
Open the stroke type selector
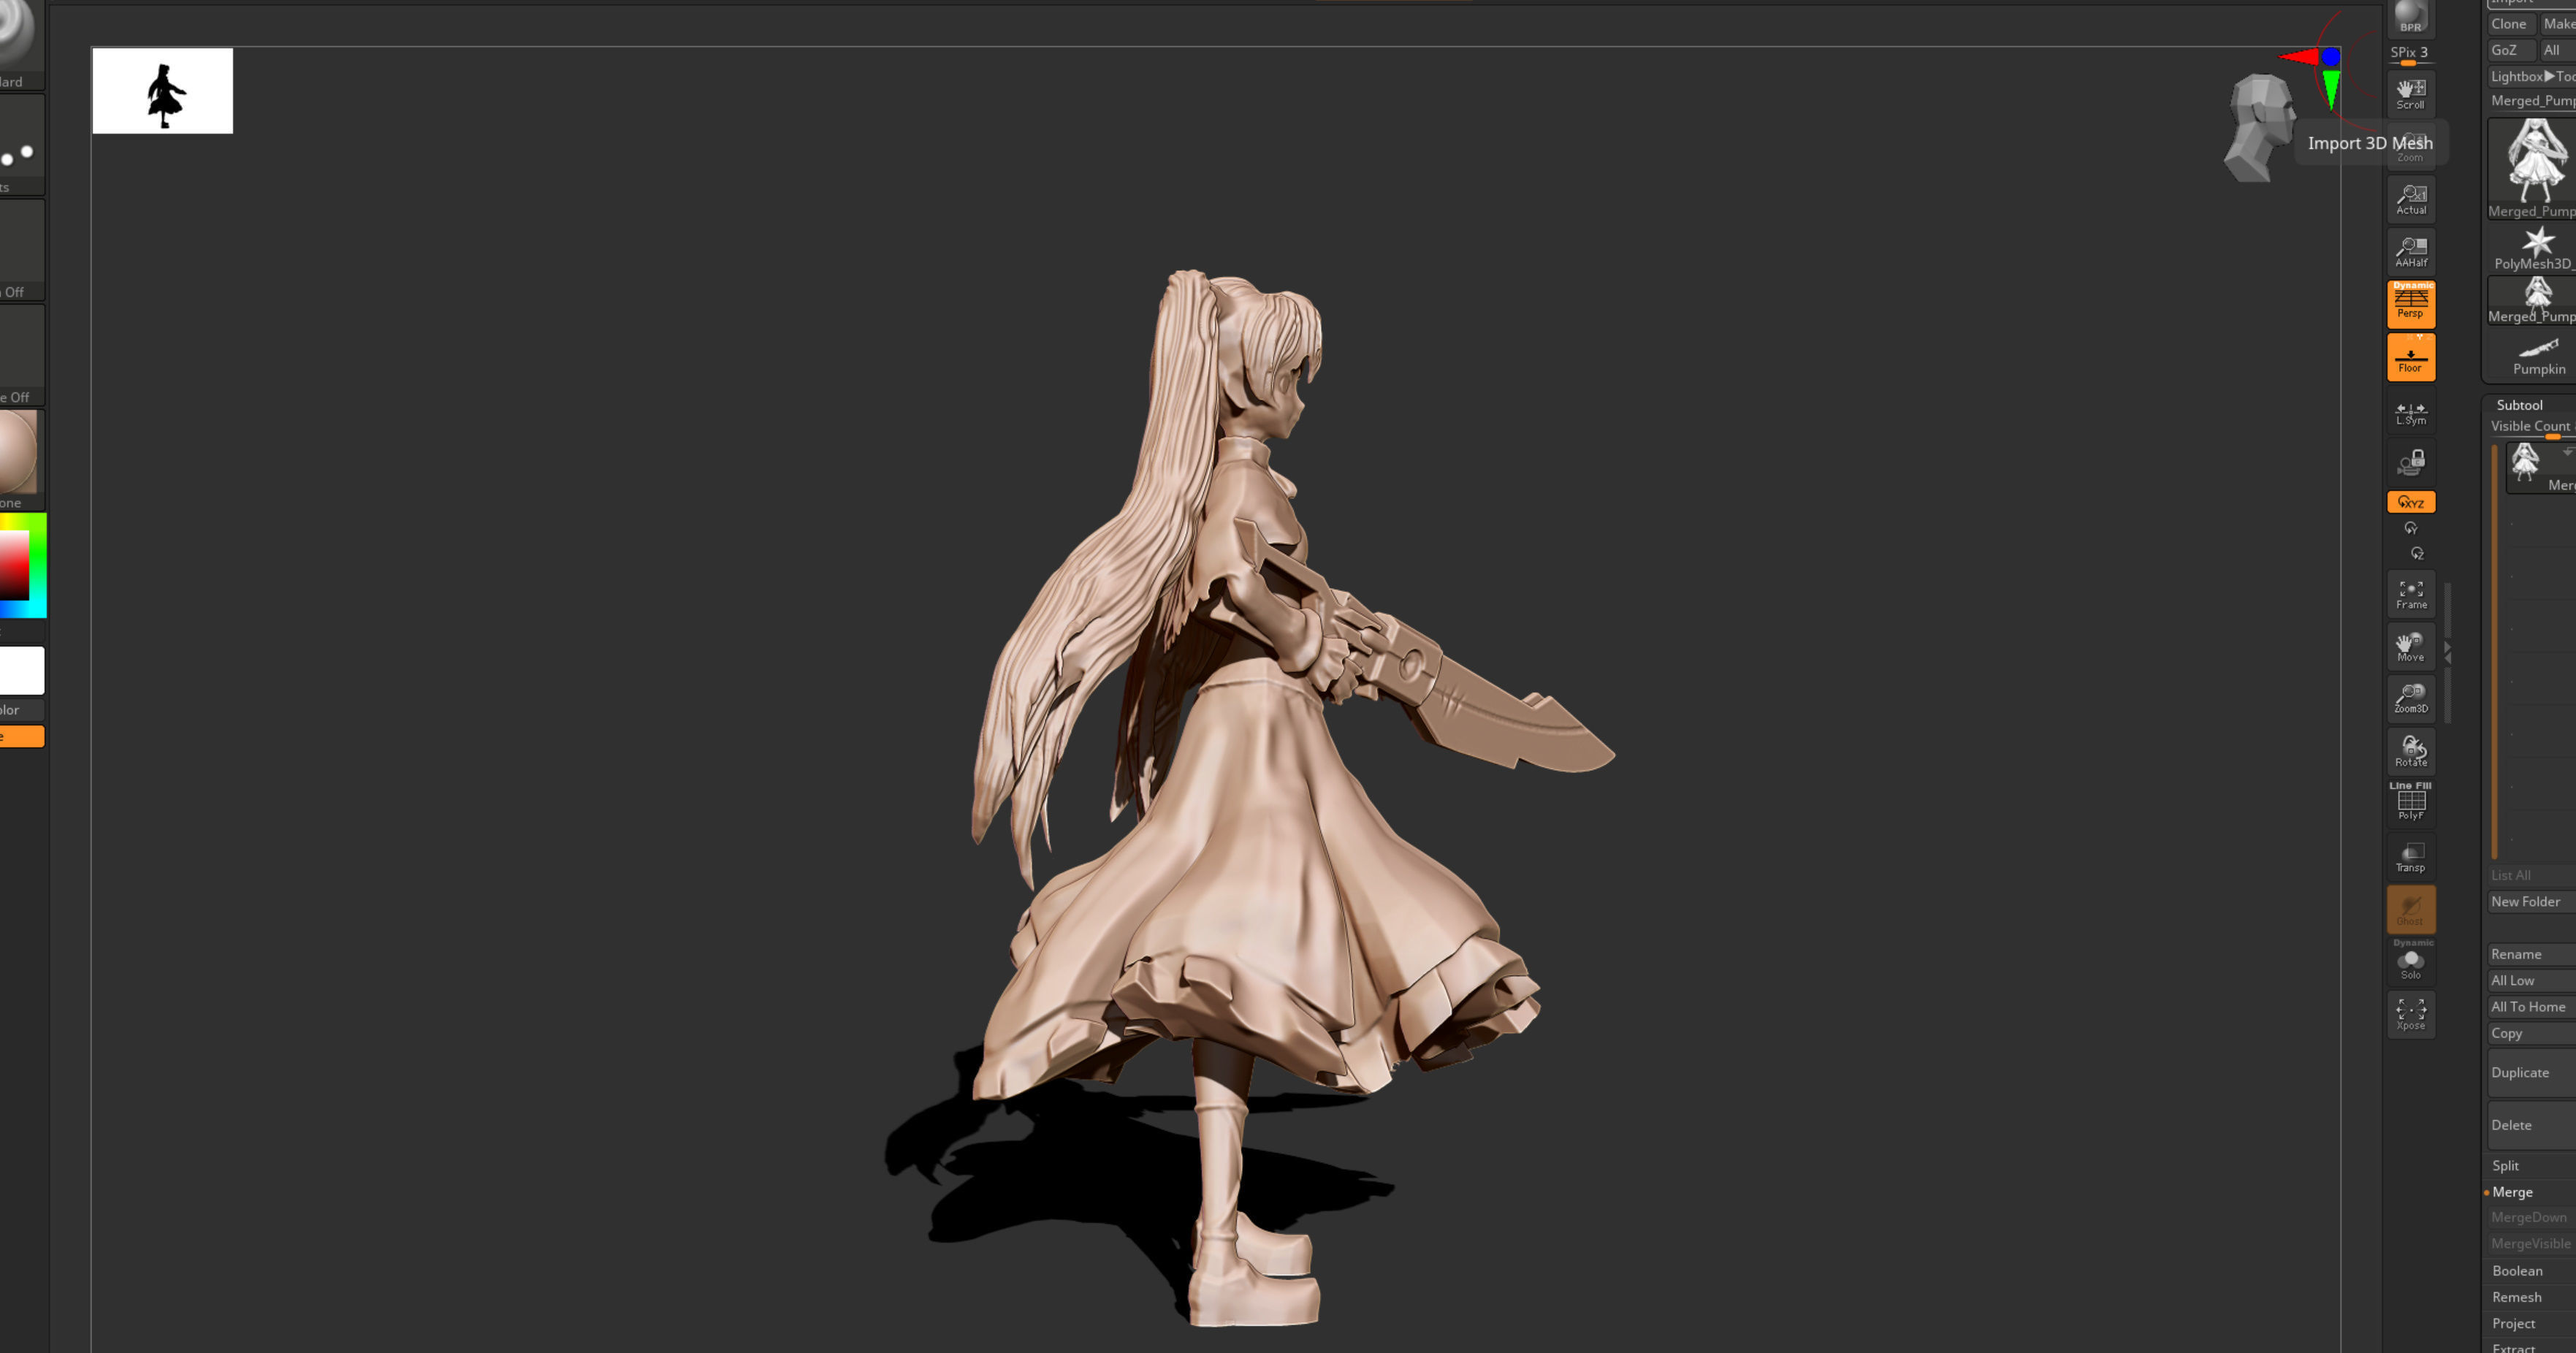click(22, 145)
